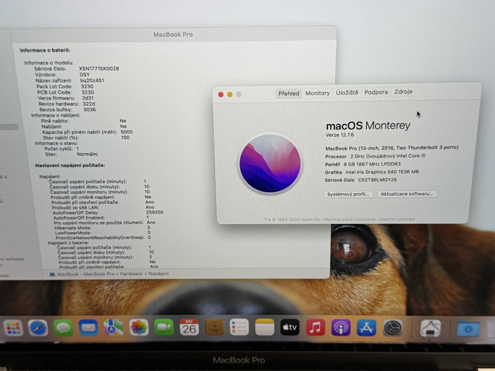
Task: Open Music app in the Dock
Action: click(315, 327)
